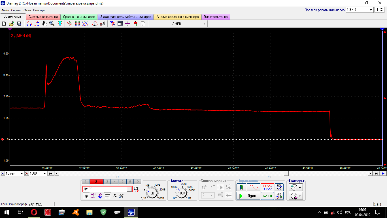
Task: Select channel 6 button
Action: (x=130, y=182)
